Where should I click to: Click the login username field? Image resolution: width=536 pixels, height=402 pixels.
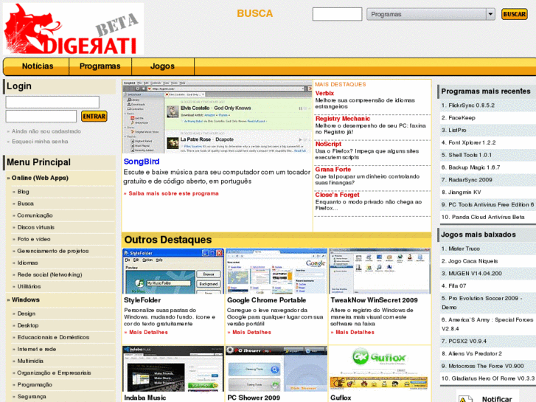(52, 103)
